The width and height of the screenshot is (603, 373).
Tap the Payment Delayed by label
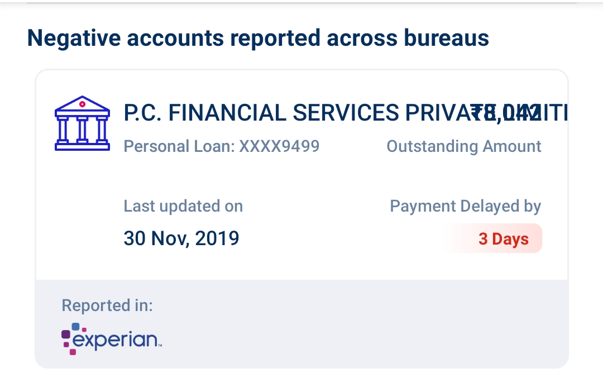[465, 206]
